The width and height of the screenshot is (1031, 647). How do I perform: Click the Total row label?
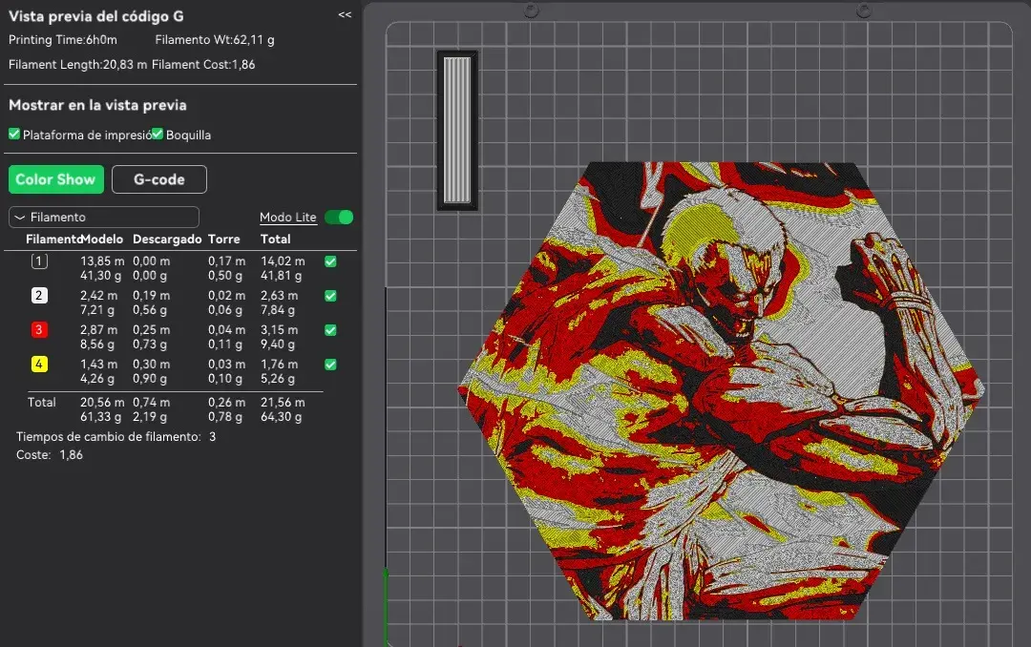(x=41, y=402)
